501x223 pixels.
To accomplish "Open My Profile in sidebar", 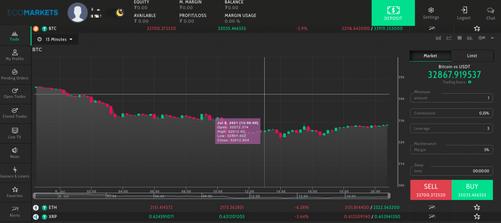I will click(14, 55).
